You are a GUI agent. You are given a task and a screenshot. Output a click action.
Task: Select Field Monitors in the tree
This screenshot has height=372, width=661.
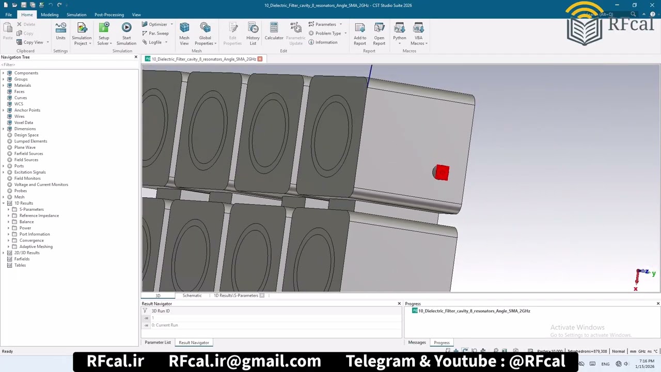(x=27, y=178)
